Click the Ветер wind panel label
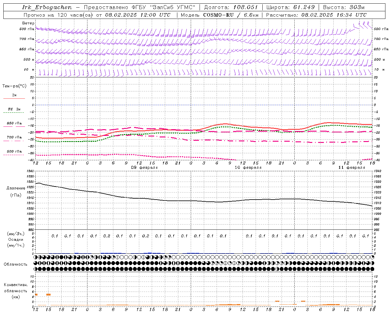This screenshot has height=312, width=390. (x=28, y=23)
